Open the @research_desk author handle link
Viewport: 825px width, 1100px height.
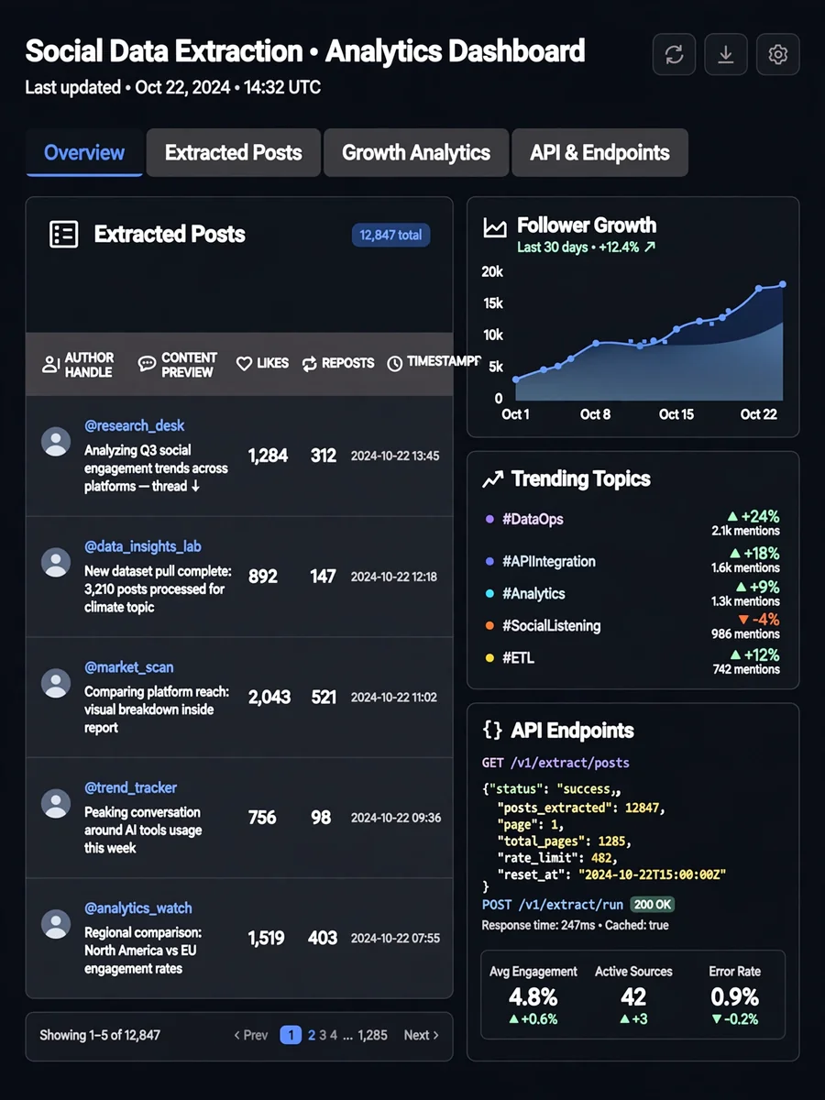pos(135,425)
